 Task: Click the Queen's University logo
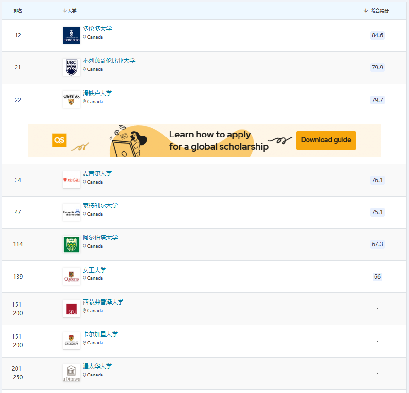(71, 276)
